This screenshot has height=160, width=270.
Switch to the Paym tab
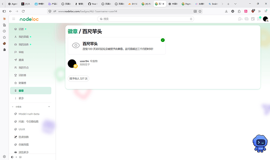point(186,4)
